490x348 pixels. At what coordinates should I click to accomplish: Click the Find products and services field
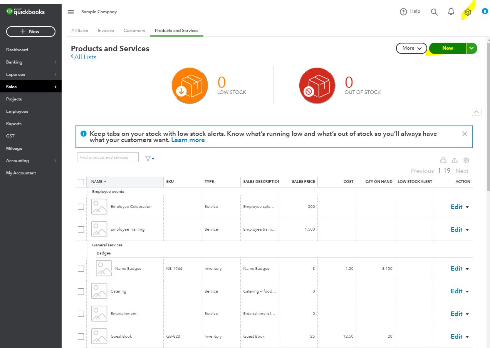tap(108, 157)
